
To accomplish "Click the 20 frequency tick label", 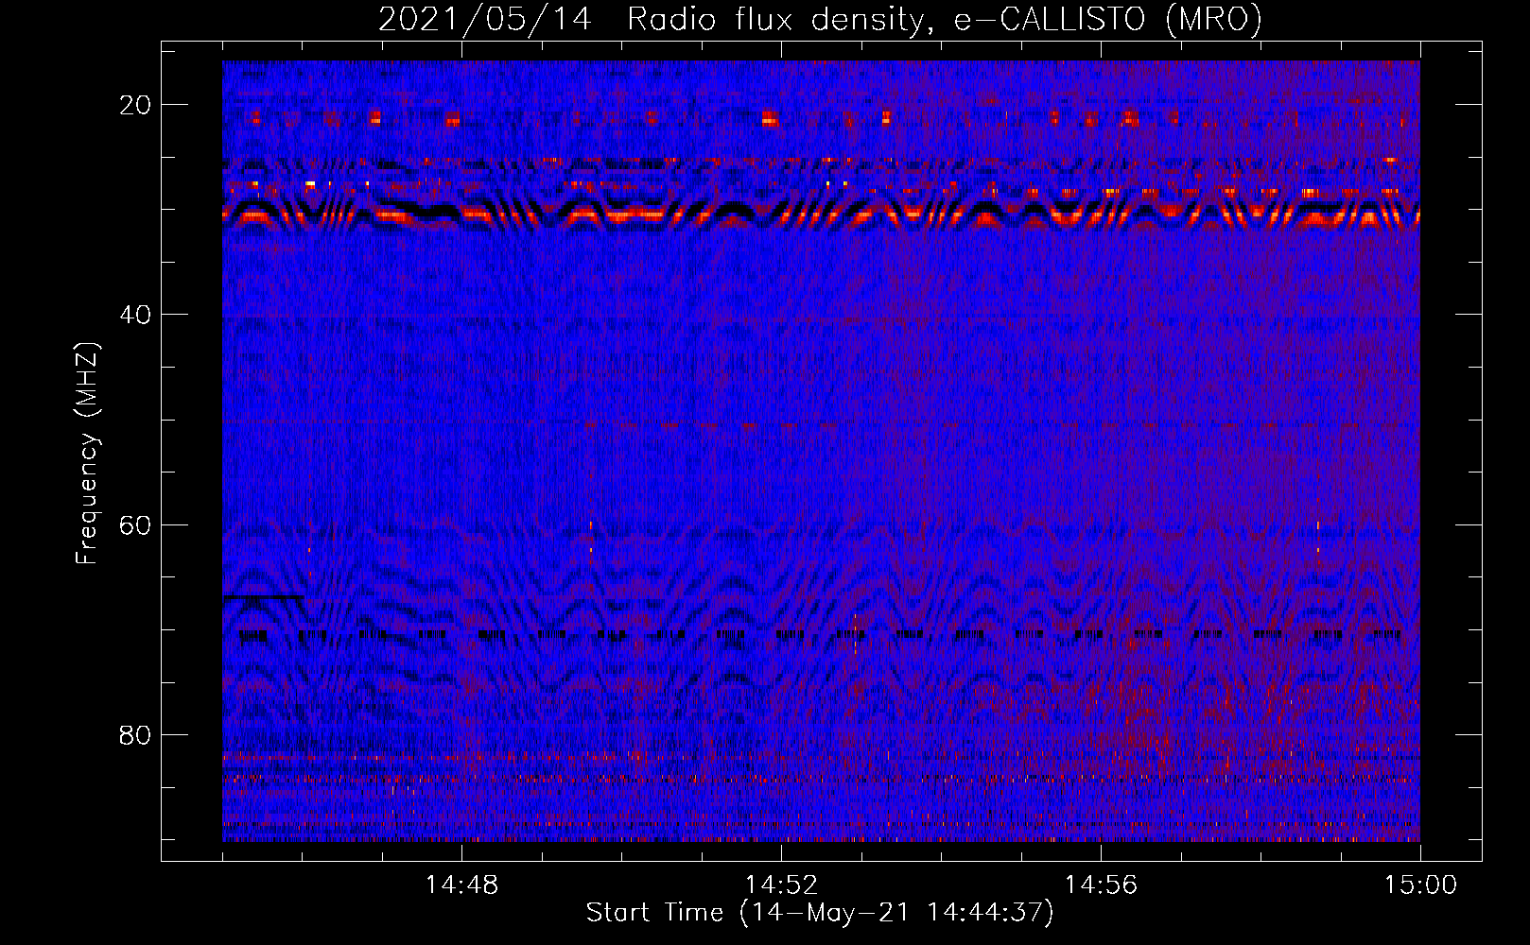I will click(x=136, y=105).
